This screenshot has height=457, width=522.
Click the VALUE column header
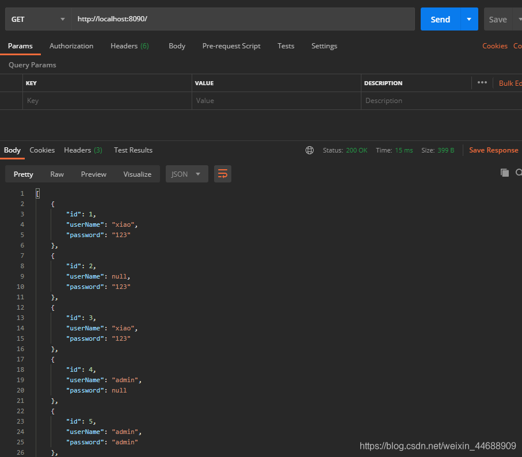(204, 83)
